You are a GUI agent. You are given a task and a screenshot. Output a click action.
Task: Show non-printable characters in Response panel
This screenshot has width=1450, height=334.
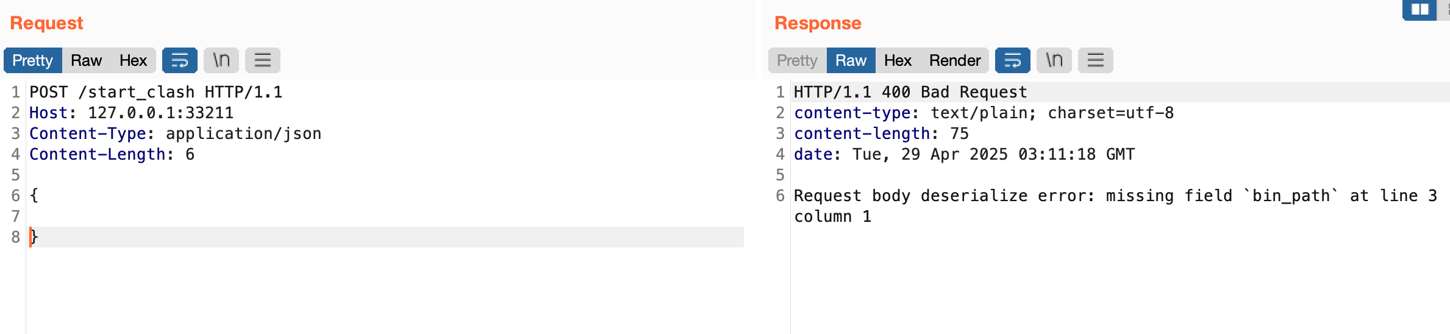1054,60
